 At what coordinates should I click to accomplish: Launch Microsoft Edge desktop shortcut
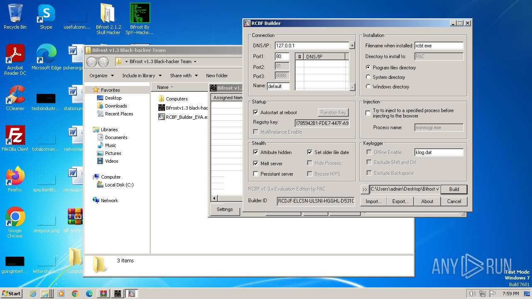point(46,57)
